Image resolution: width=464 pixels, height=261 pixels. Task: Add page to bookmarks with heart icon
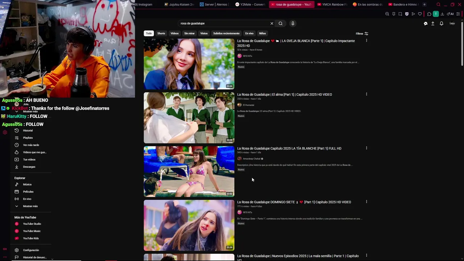[420, 14]
